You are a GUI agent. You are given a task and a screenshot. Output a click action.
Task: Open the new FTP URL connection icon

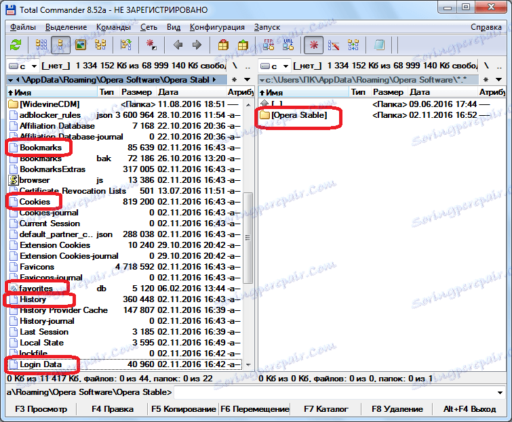click(288, 45)
